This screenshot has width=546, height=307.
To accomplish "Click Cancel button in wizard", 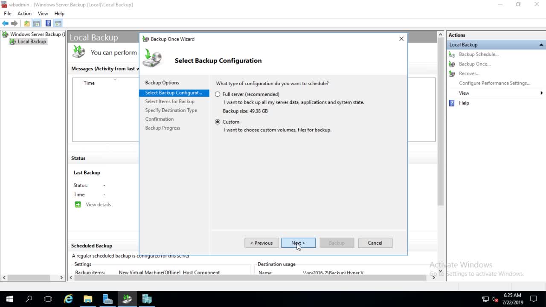I will (375, 243).
